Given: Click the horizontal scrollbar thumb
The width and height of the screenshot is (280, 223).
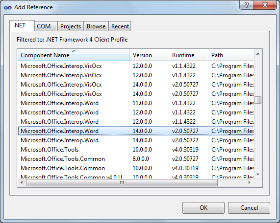Looking at the screenshot, I should click(122, 182).
